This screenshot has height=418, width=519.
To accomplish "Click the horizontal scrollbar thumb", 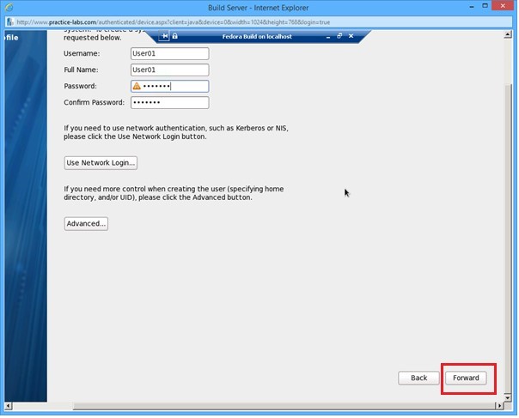I will (284, 406).
